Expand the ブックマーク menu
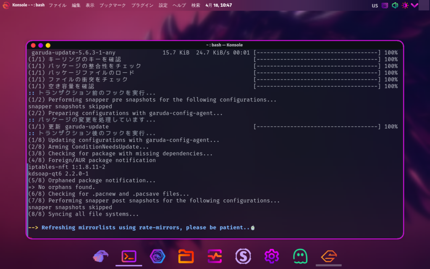Screen dimensions: 430x269 [x=113, y=5]
